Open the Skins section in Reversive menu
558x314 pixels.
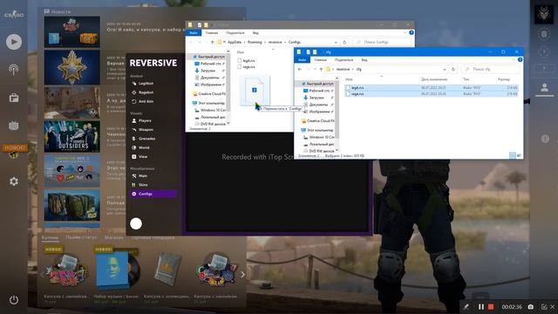(139, 185)
